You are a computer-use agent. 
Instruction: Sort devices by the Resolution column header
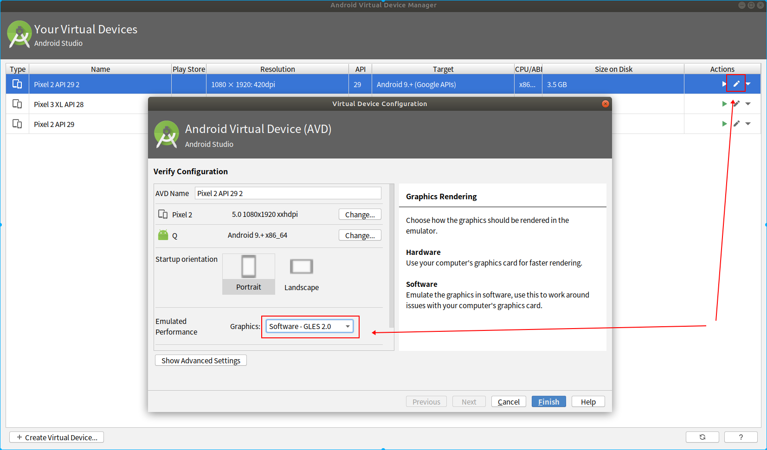(277, 69)
